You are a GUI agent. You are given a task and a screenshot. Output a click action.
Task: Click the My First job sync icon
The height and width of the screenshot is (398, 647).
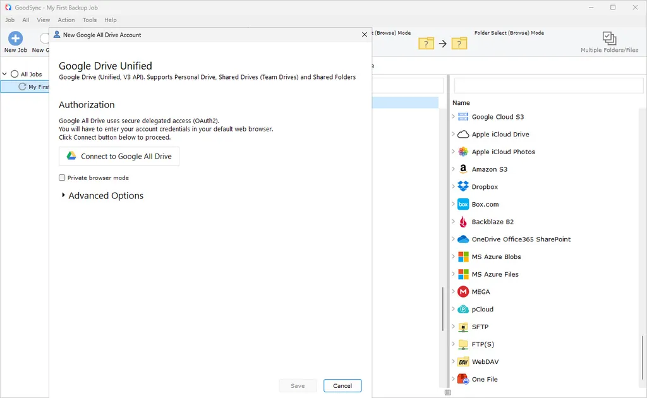pos(22,87)
